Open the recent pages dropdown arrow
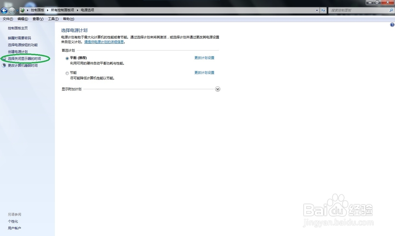The height and width of the screenshot is (236, 395). click(17, 11)
